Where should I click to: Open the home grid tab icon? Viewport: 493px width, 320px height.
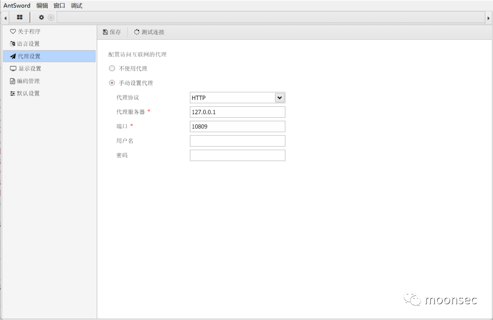(x=20, y=17)
